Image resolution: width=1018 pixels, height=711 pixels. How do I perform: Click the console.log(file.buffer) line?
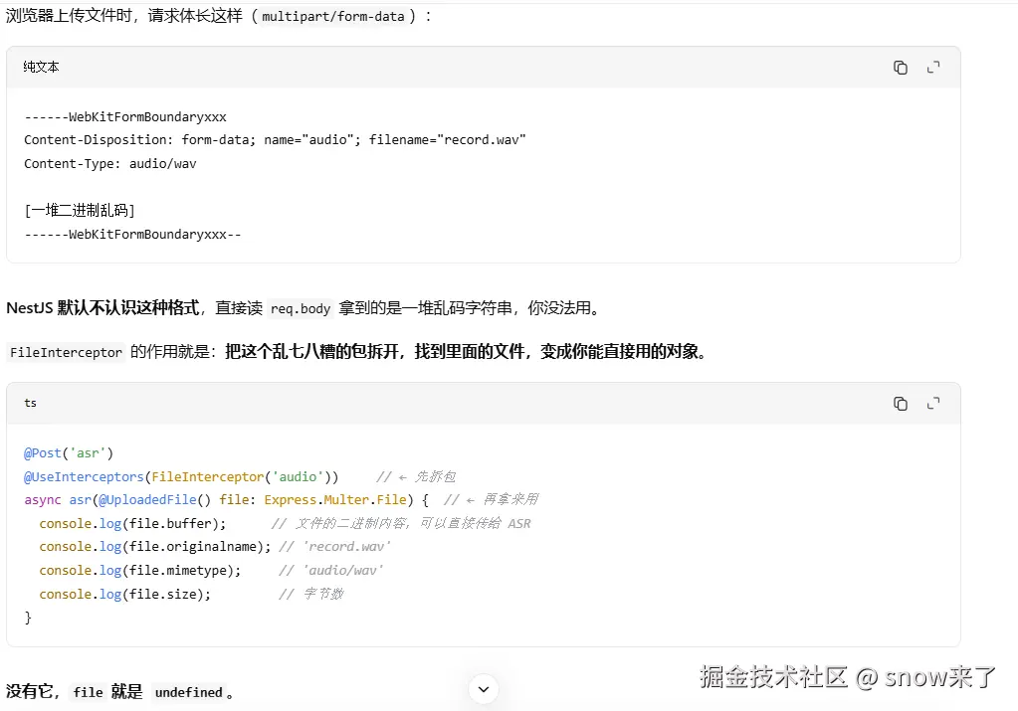coord(285,523)
